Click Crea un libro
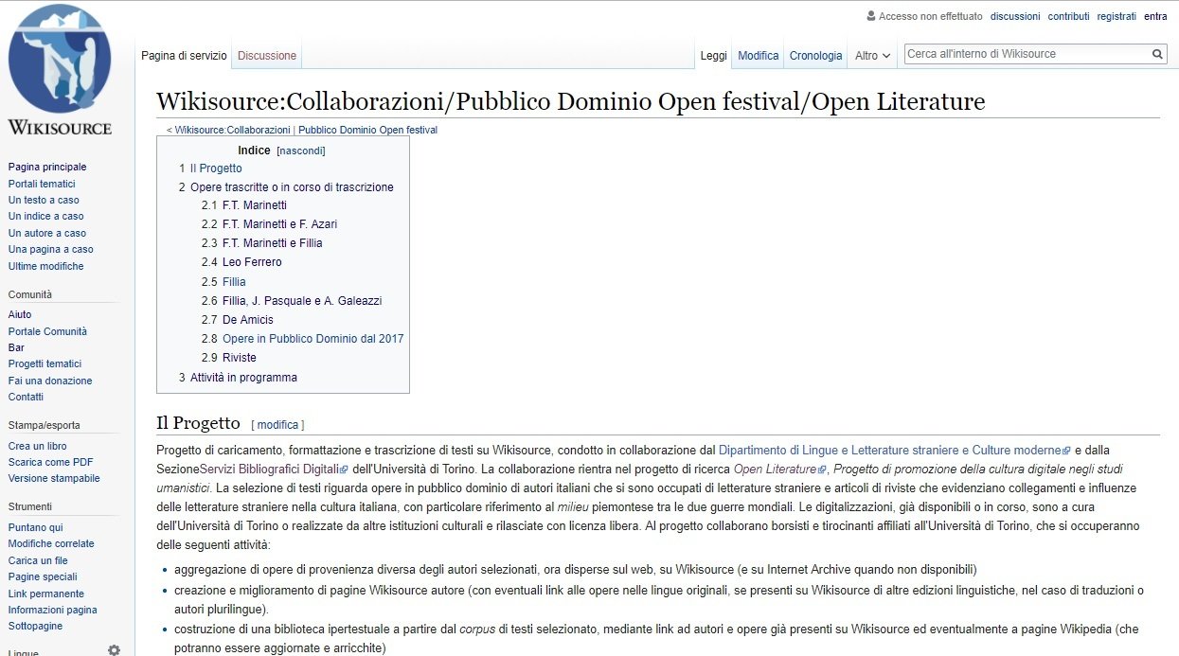The width and height of the screenshot is (1179, 656). click(38, 446)
